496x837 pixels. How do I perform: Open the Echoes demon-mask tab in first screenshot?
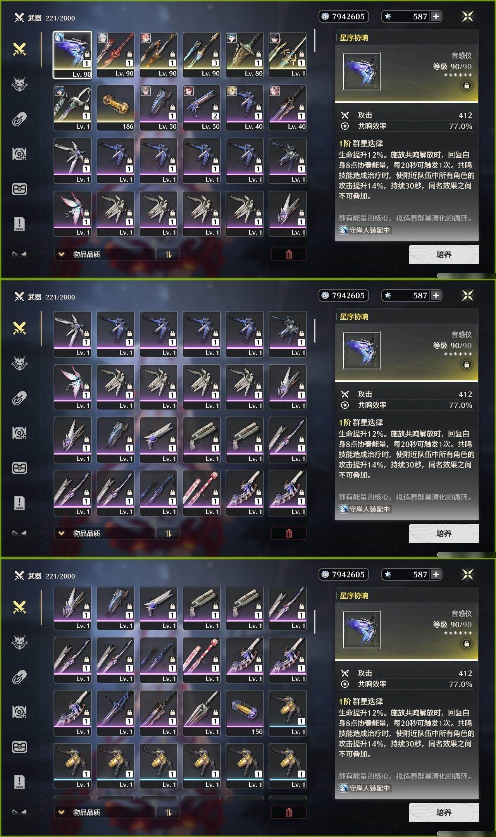point(19,84)
